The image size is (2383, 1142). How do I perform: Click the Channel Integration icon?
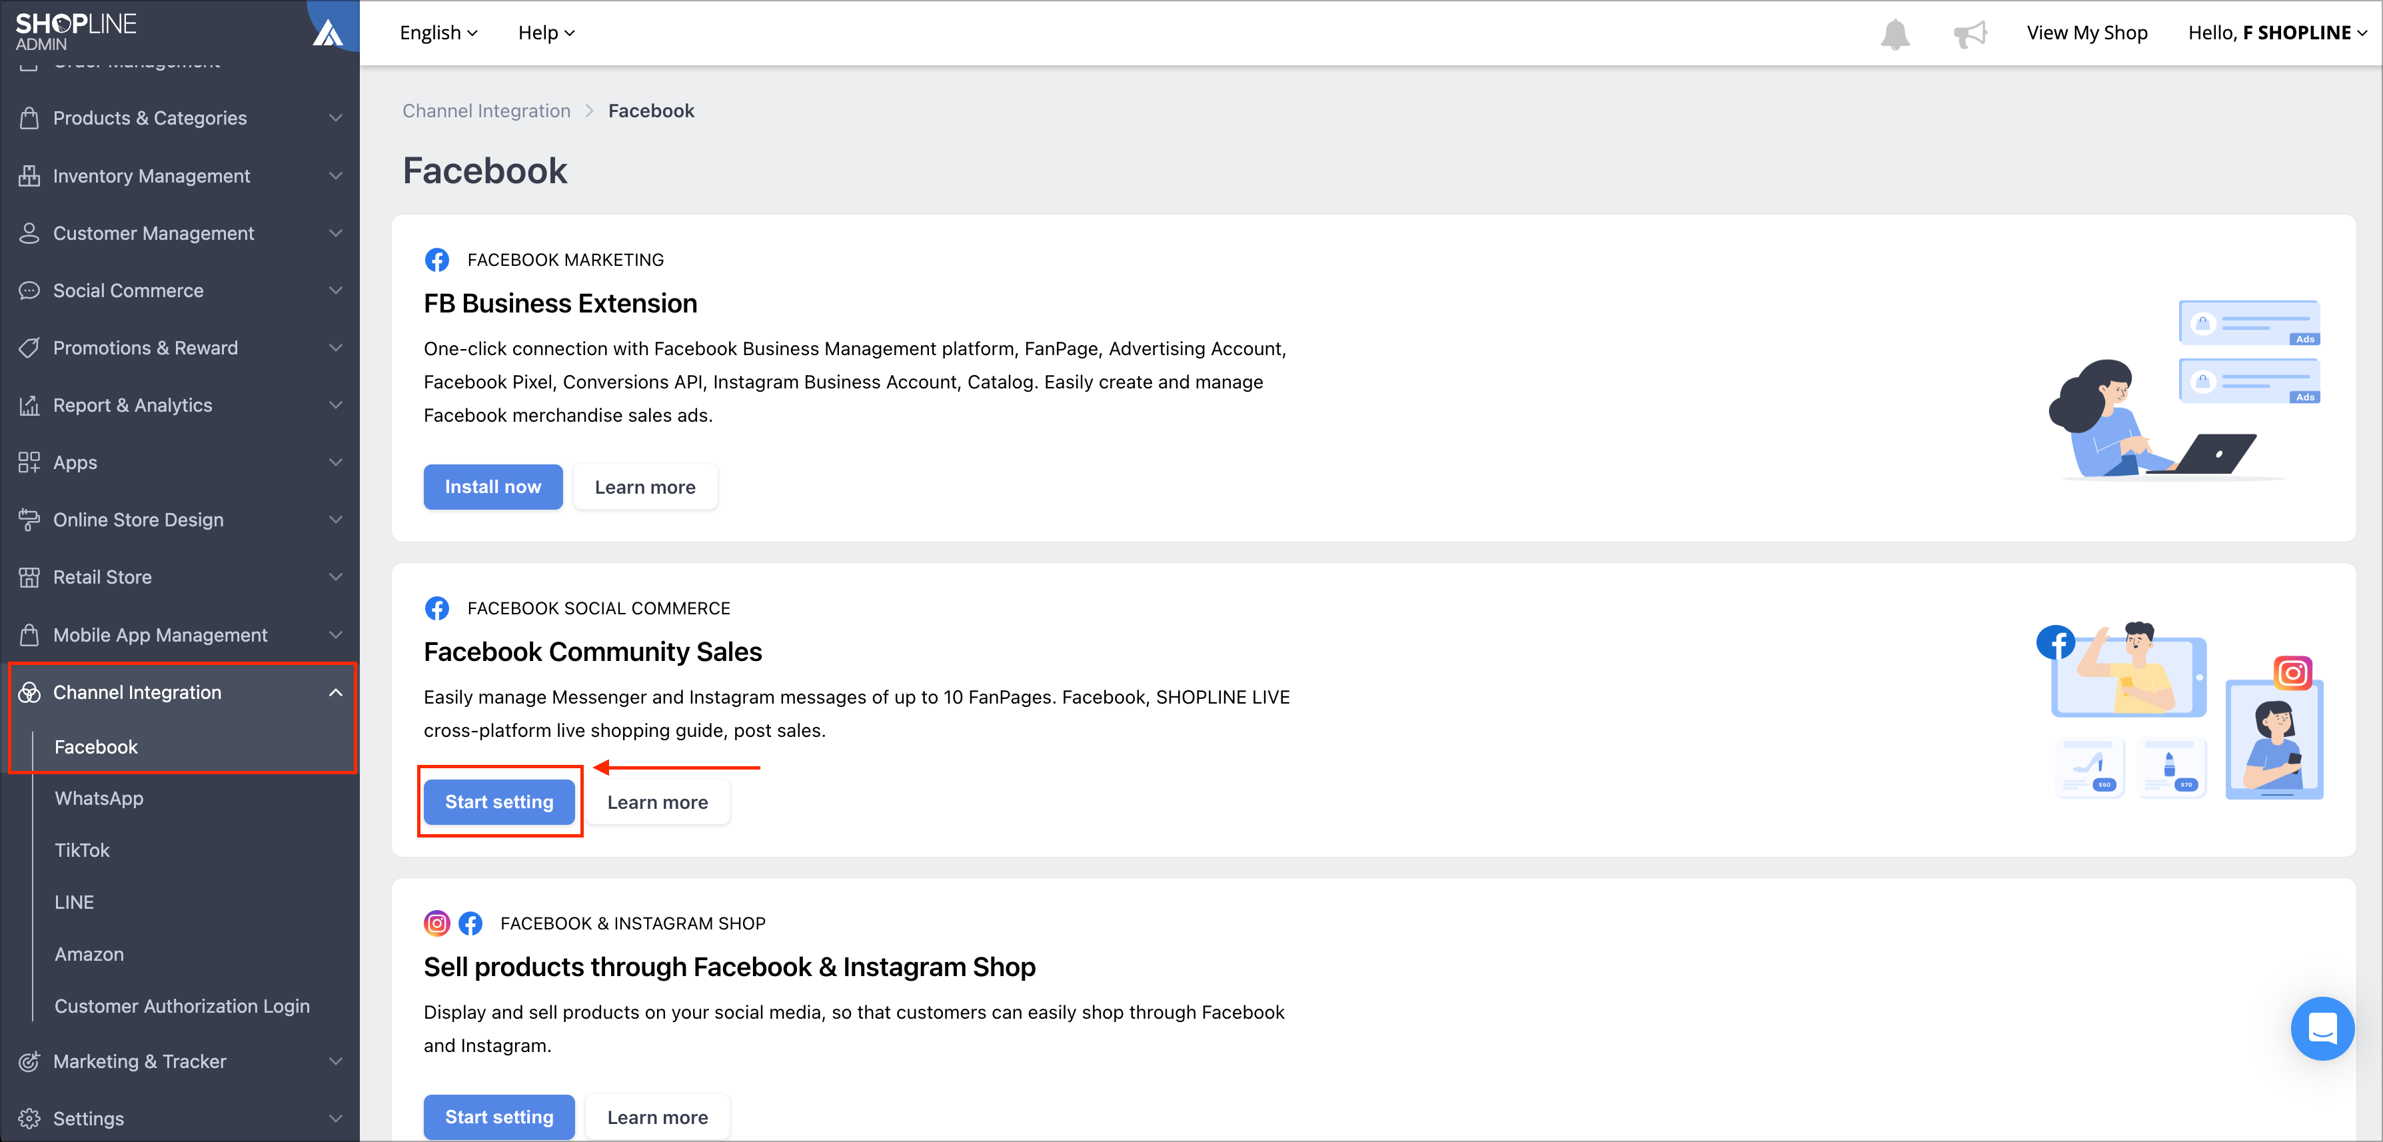[29, 693]
